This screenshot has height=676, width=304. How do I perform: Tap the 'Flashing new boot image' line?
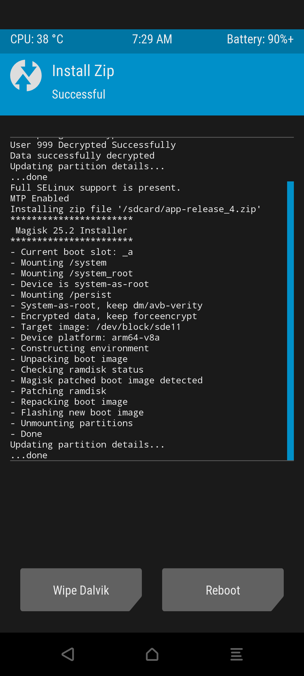tap(77, 413)
